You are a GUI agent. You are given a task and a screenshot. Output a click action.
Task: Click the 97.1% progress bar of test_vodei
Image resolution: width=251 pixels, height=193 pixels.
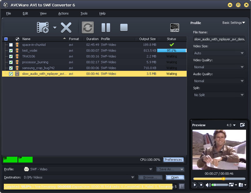click(172, 50)
